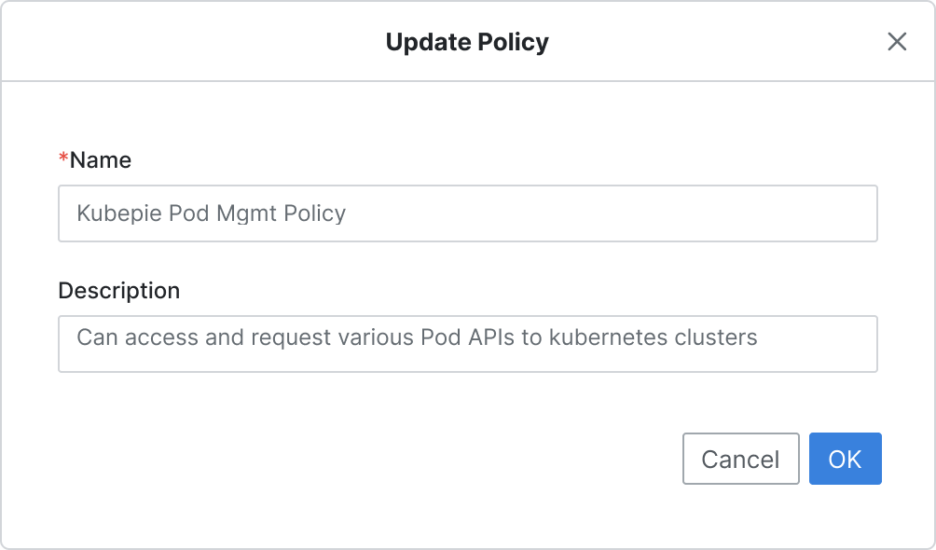Image resolution: width=936 pixels, height=550 pixels.
Task: Confirm the policy update with OK
Action: click(846, 459)
